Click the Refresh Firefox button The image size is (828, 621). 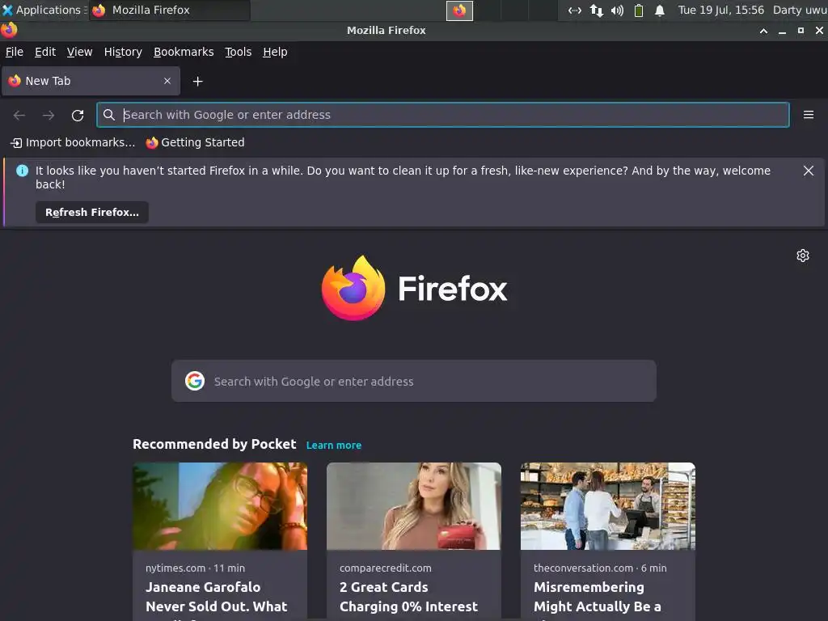(92, 213)
